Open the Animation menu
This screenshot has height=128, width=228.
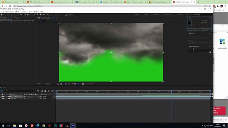tap(24, 12)
